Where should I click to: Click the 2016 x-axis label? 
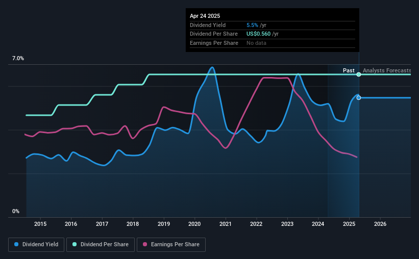tap(71, 224)
